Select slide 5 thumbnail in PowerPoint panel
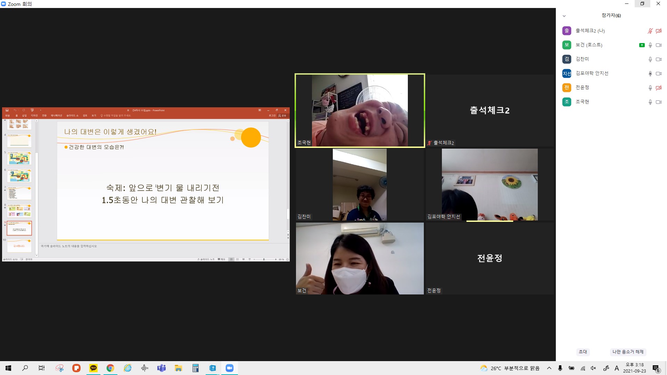 click(x=19, y=159)
